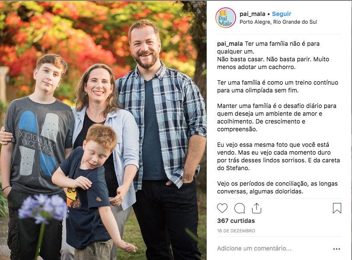Click the purple flower in foreground
Viewport: 352px width, 260px height.
[x=43, y=209]
